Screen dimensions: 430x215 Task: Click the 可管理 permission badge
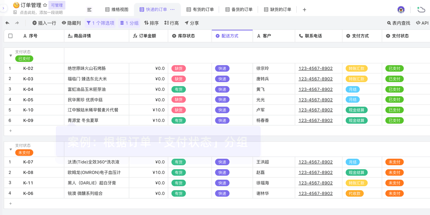coord(57,5)
